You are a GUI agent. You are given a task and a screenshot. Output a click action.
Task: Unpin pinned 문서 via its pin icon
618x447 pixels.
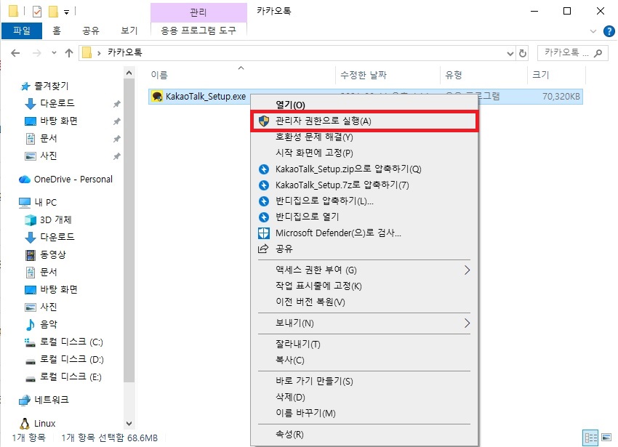[116, 139]
